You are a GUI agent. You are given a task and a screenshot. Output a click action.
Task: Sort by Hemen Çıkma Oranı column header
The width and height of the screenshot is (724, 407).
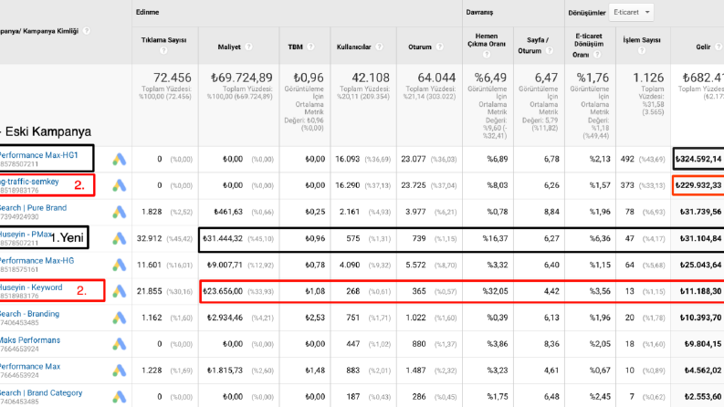pyautogui.click(x=487, y=39)
